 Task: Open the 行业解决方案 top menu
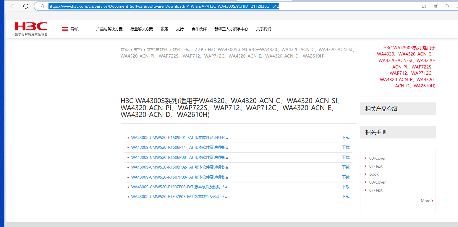[142, 29]
